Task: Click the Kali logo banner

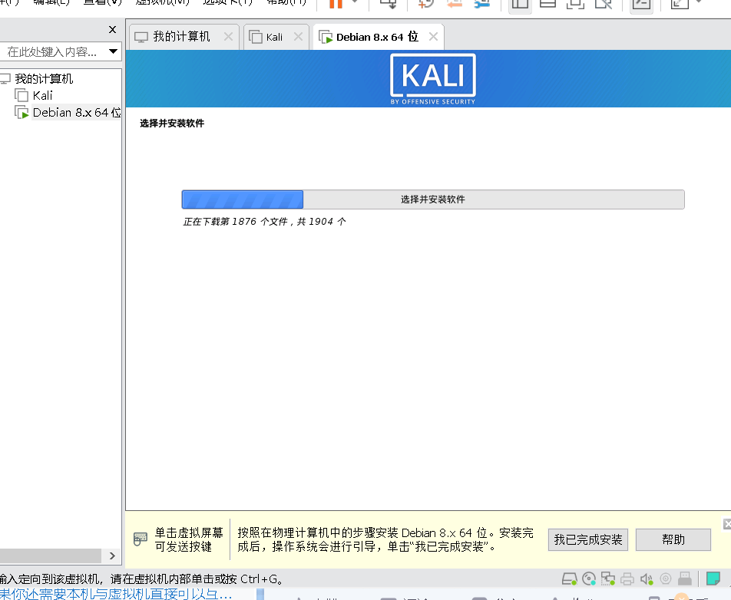Action: coord(432,79)
